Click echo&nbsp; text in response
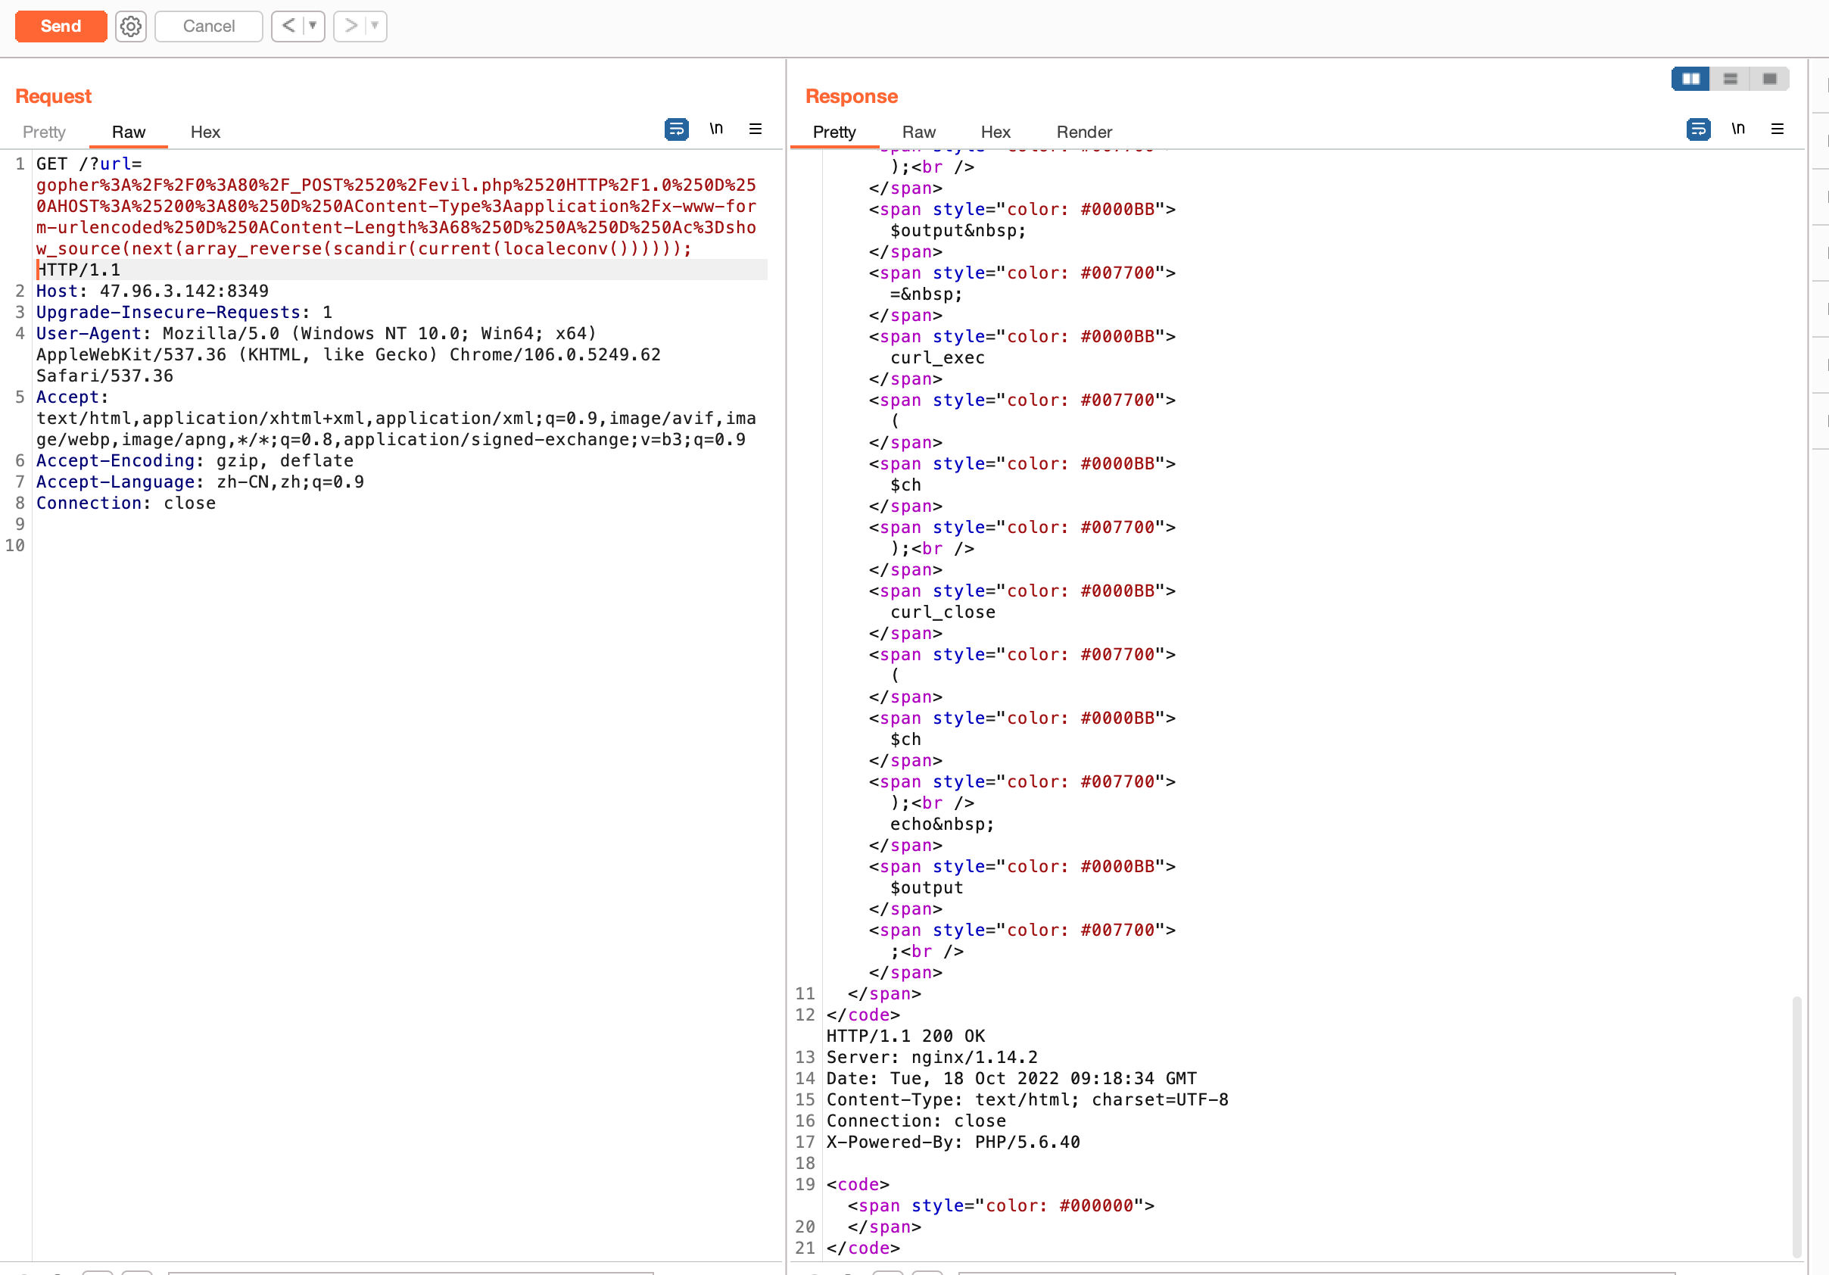 [x=943, y=824]
